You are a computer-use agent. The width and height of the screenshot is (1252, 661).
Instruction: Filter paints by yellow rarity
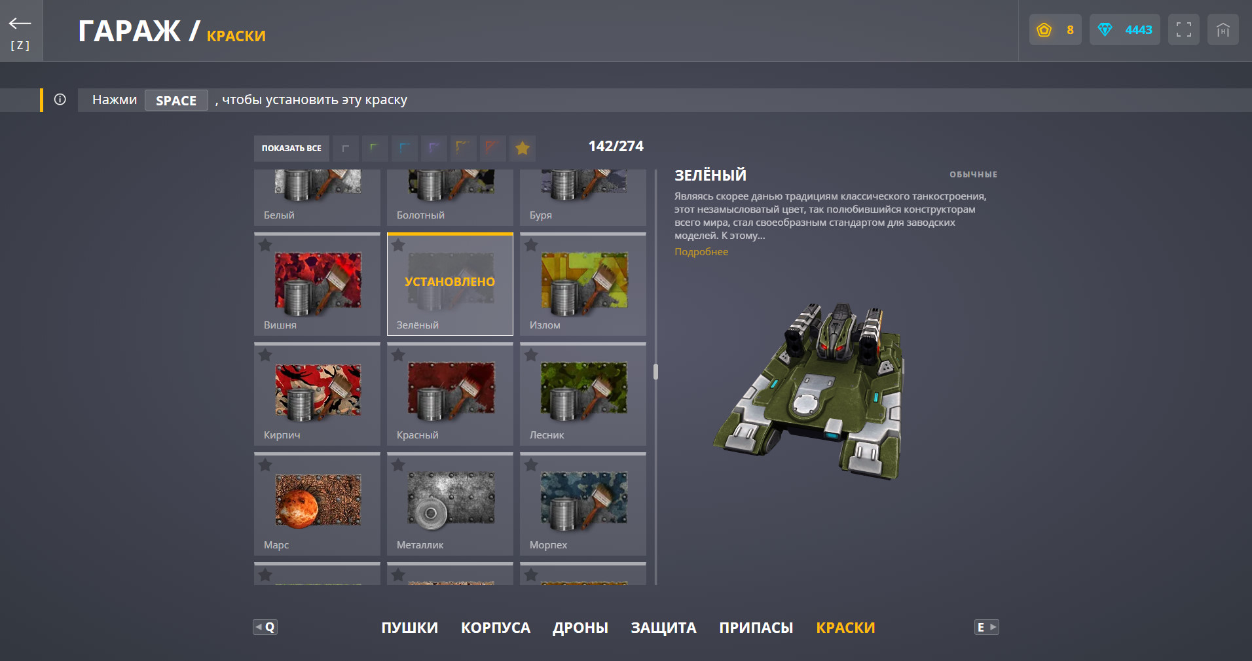pyautogui.click(x=464, y=149)
